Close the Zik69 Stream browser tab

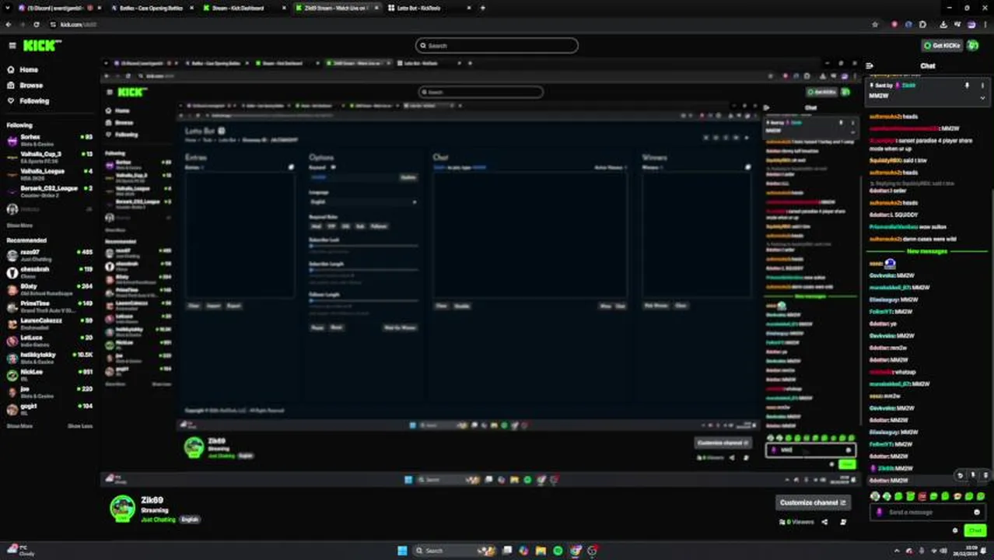pyautogui.click(x=376, y=8)
